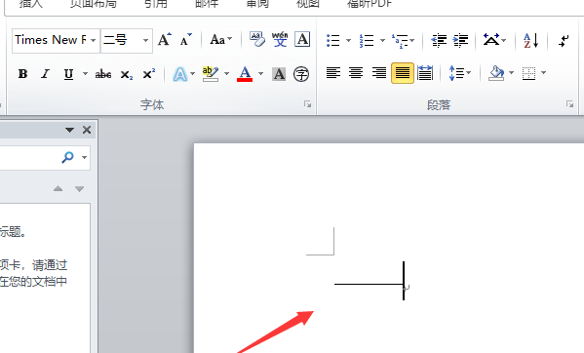This screenshot has height=353, width=584.
Task: Increase paragraph indent
Action: click(x=461, y=40)
